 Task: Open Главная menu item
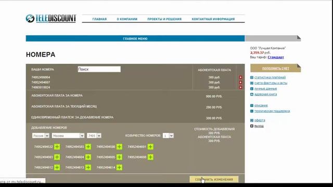[x=99, y=19]
